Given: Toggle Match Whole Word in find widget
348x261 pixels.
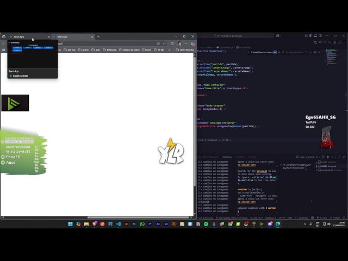Looking at the screenshot, I should (279, 52).
